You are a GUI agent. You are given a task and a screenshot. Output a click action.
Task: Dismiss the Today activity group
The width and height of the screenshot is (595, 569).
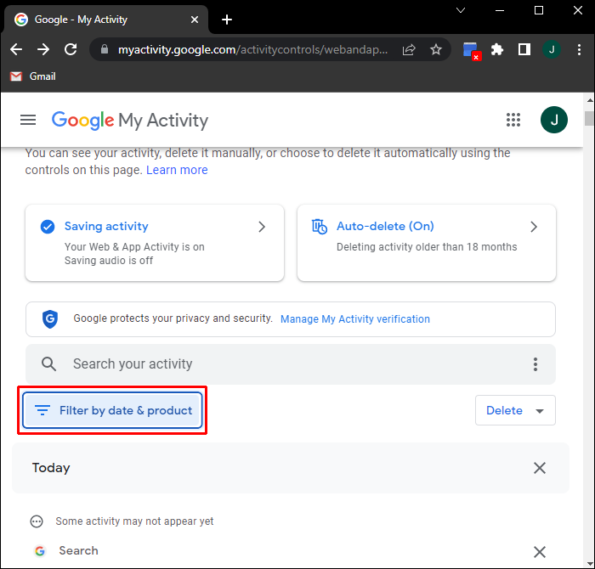[x=539, y=468]
